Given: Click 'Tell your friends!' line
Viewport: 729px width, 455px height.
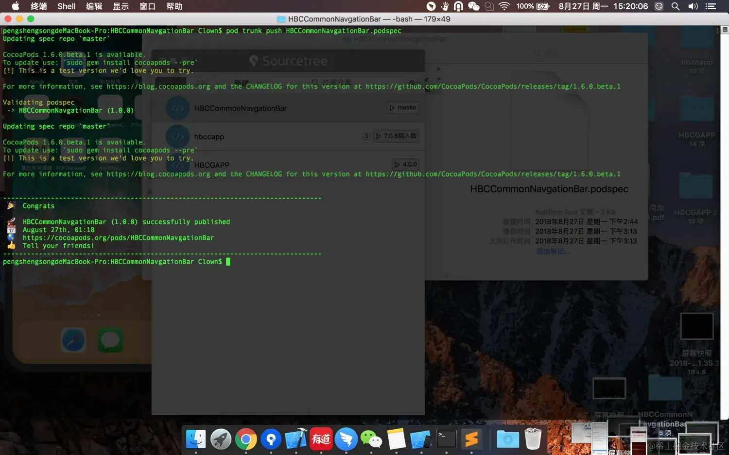Looking at the screenshot, I should (x=58, y=246).
